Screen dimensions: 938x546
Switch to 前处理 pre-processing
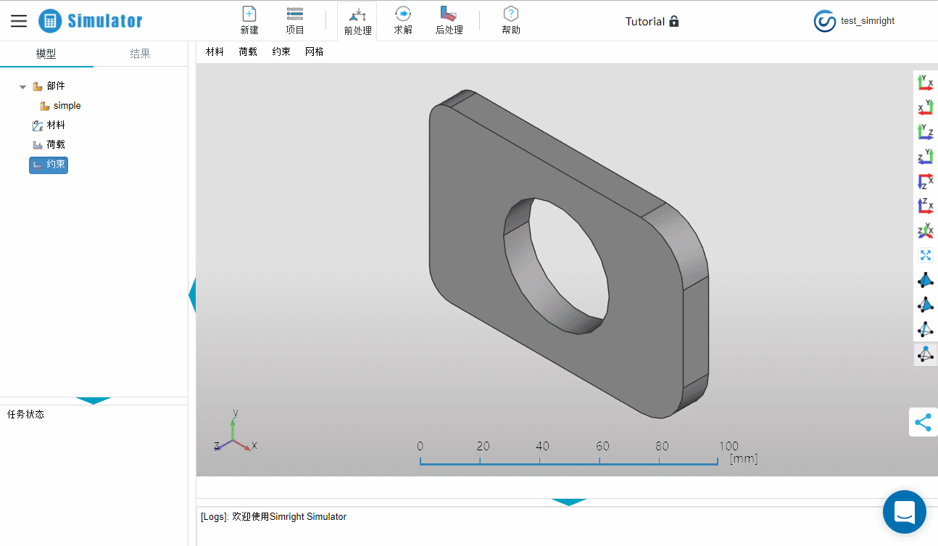click(357, 22)
